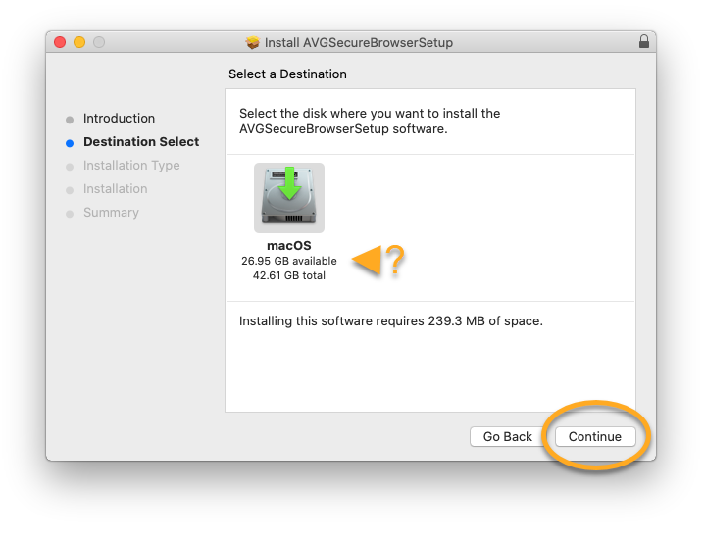Click the plain "Installation" sidebar step

(x=115, y=189)
